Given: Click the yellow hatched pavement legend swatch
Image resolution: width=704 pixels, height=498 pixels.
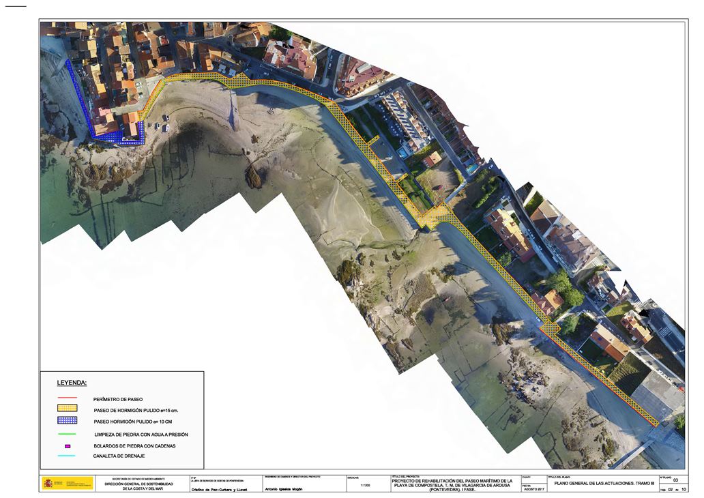Looking at the screenshot, I should coord(67,409).
